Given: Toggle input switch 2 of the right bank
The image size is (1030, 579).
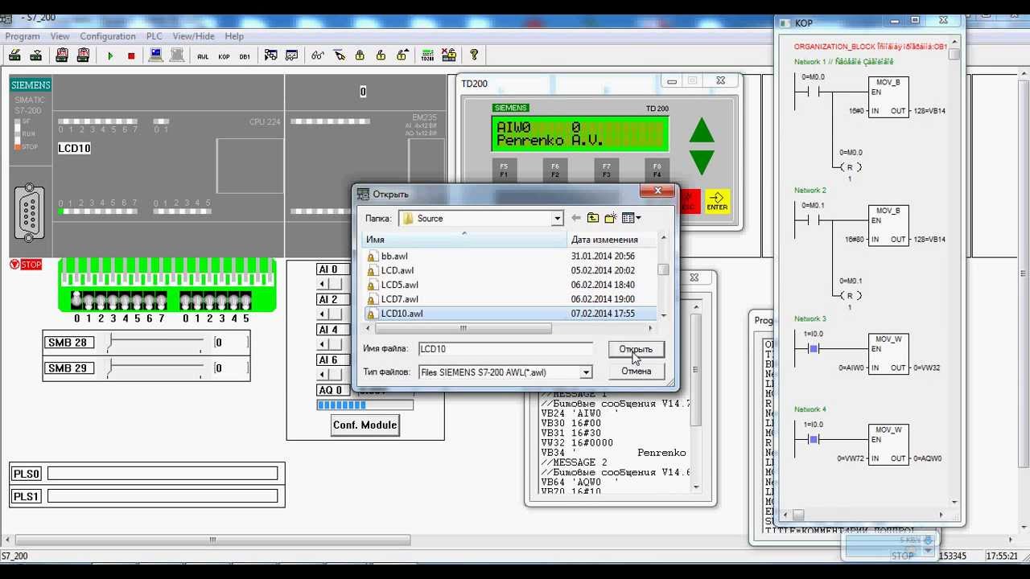Looking at the screenshot, I should pyautogui.click(x=210, y=301).
